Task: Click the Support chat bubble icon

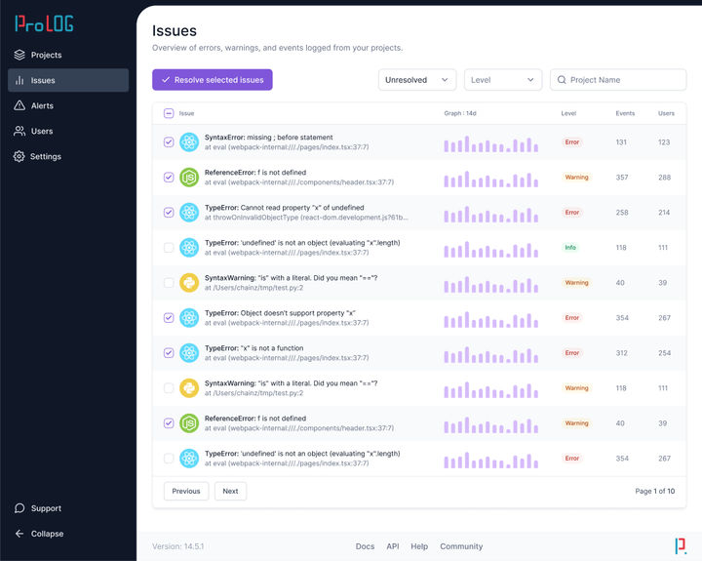Action: [x=19, y=508]
